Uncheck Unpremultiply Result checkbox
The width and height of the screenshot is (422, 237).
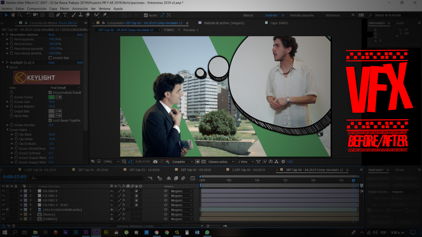pyautogui.click(x=50, y=92)
